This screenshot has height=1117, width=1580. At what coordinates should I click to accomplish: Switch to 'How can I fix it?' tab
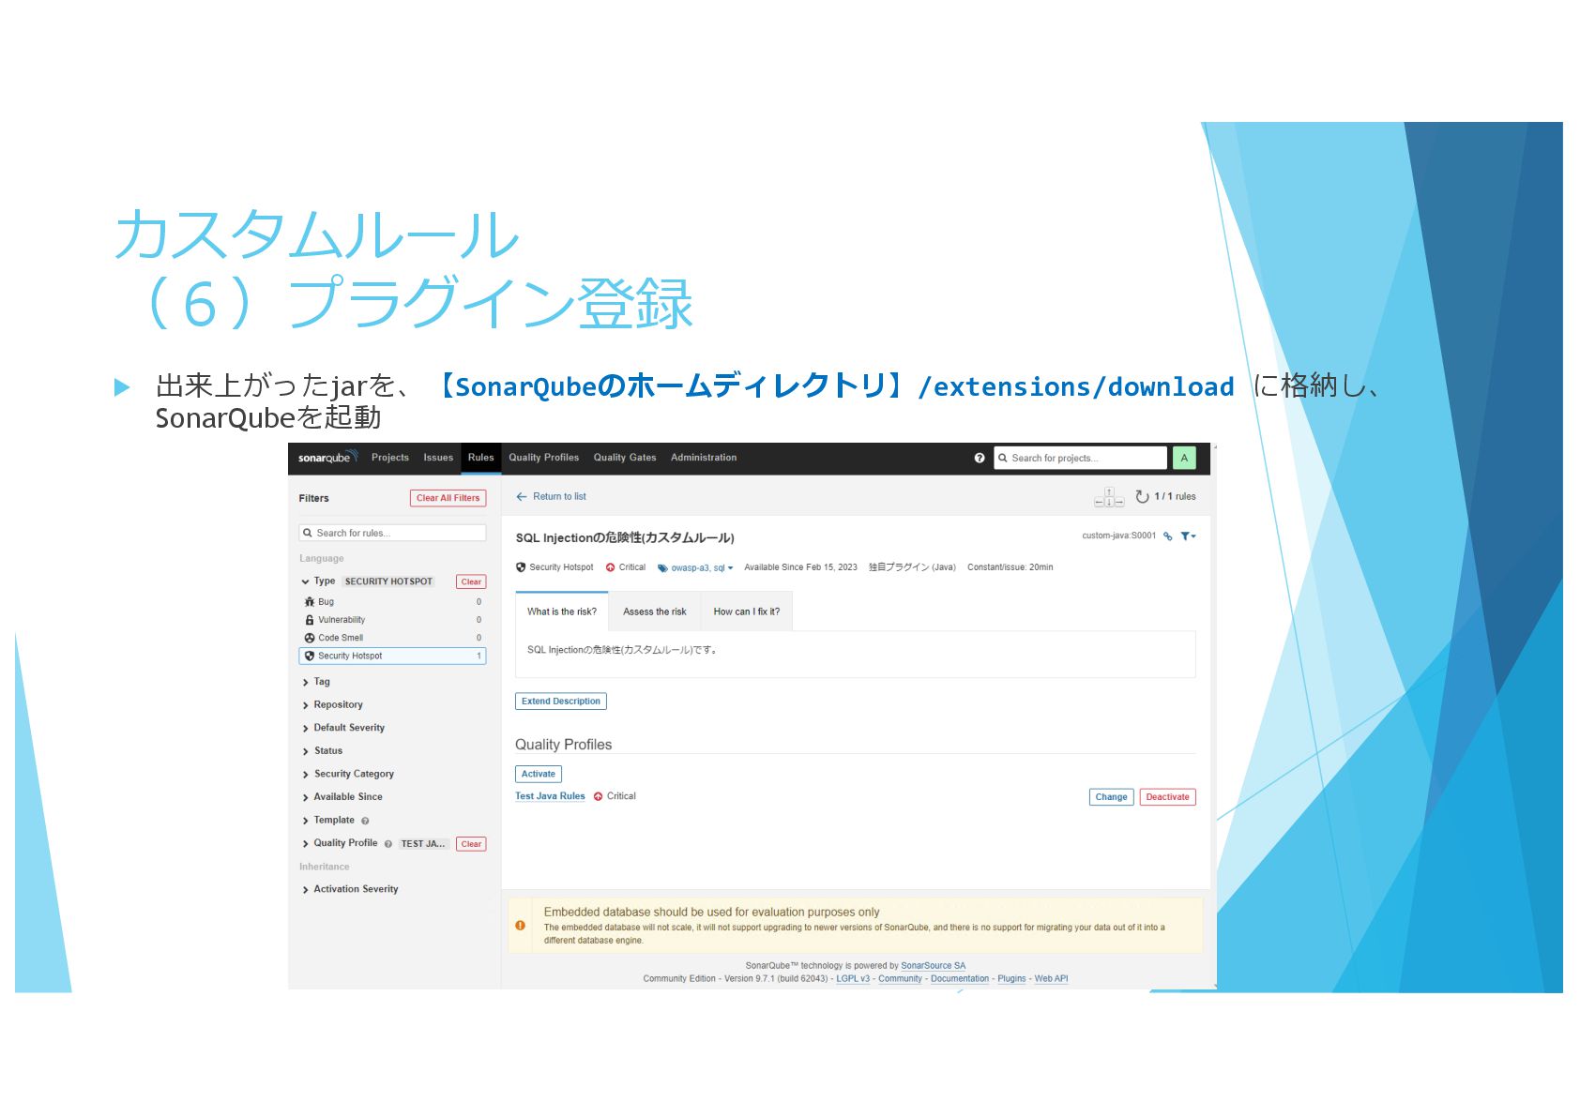click(747, 611)
